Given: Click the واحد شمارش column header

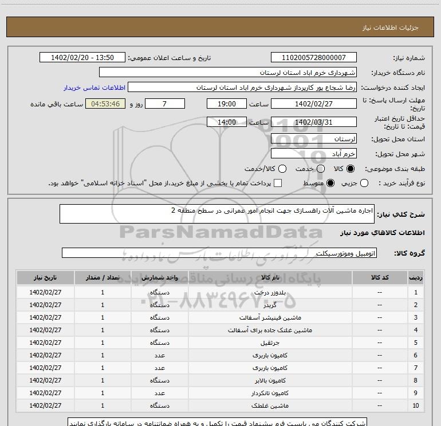Looking at the screenshot, I should pos(159,277).
